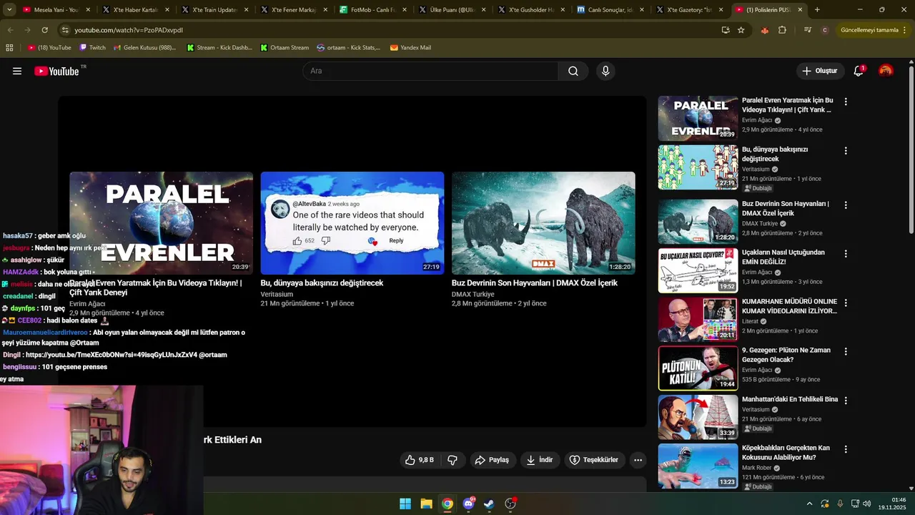This screenshot has width=915, height=515.
Task: Click the Teşekkürler thanks button
Action: (594, 460)
